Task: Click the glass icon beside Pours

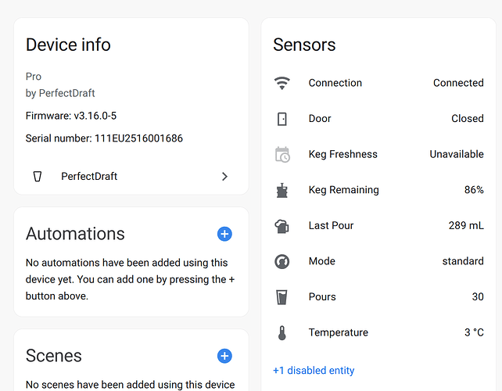Action: click(281, 297)
